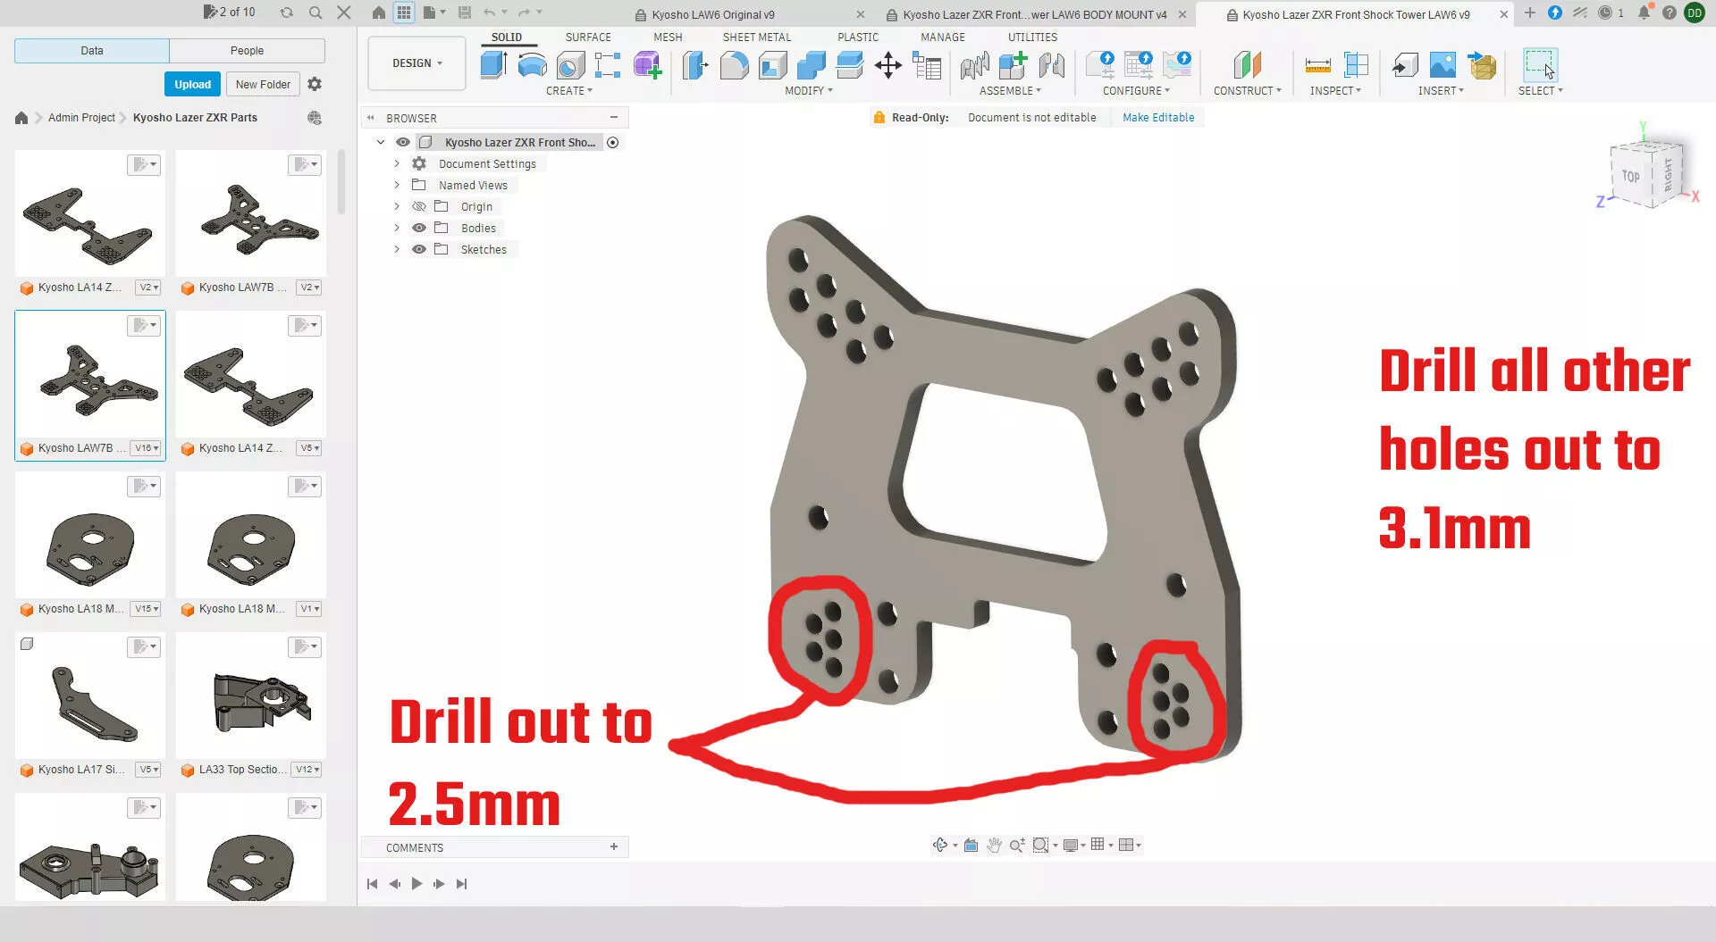Screen dimensions: 1716x942
Task: Switch to the SURFACE ribbon tab
Action: pyautogui.click(x=588, y=37)
